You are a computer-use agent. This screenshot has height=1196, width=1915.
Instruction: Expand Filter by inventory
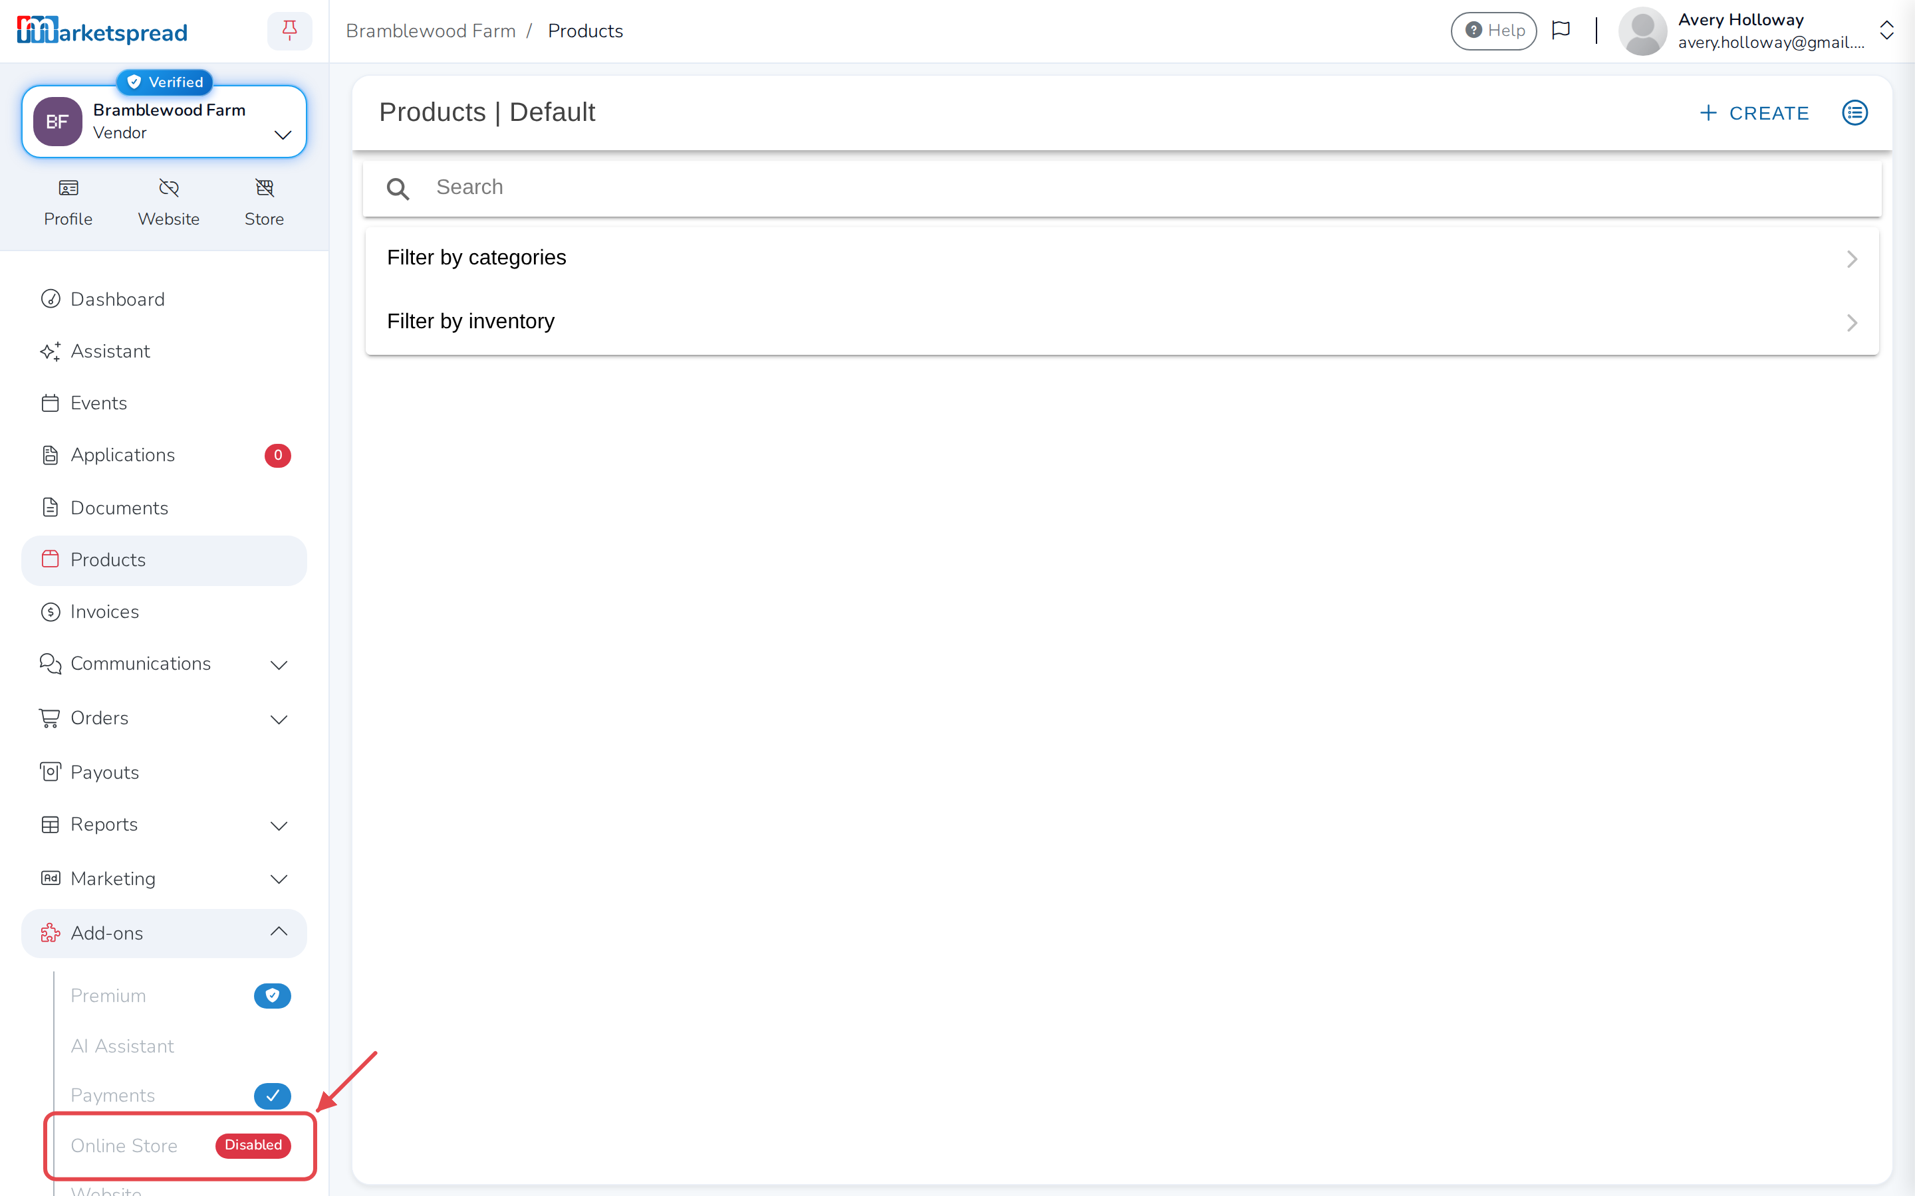pyautogui.click(x=1121, y=322)
